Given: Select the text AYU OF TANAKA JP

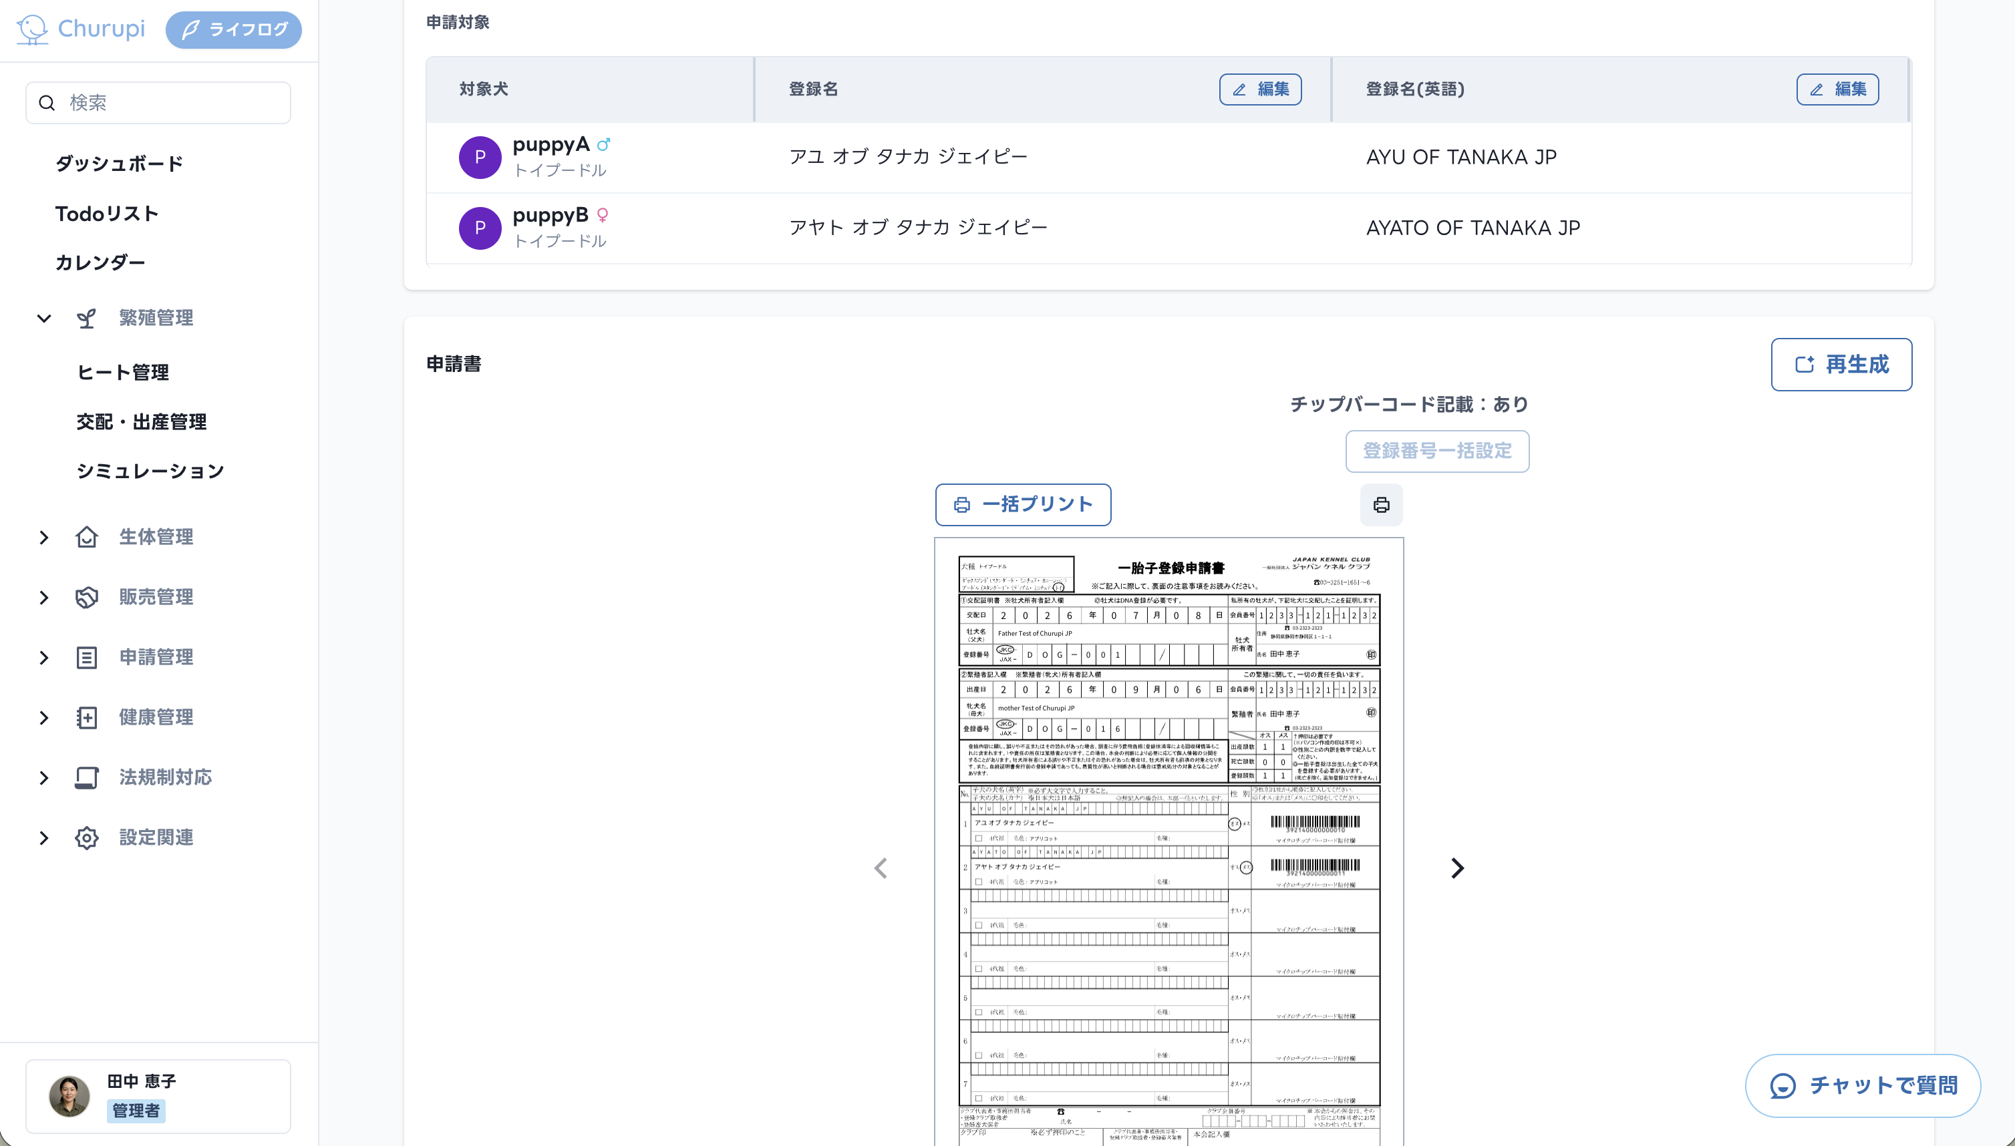Looking at the screenshot, I should [1461, 158].
